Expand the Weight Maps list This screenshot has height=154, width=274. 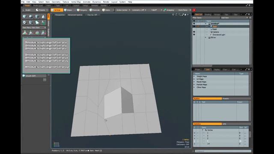[x=194, y=76]
